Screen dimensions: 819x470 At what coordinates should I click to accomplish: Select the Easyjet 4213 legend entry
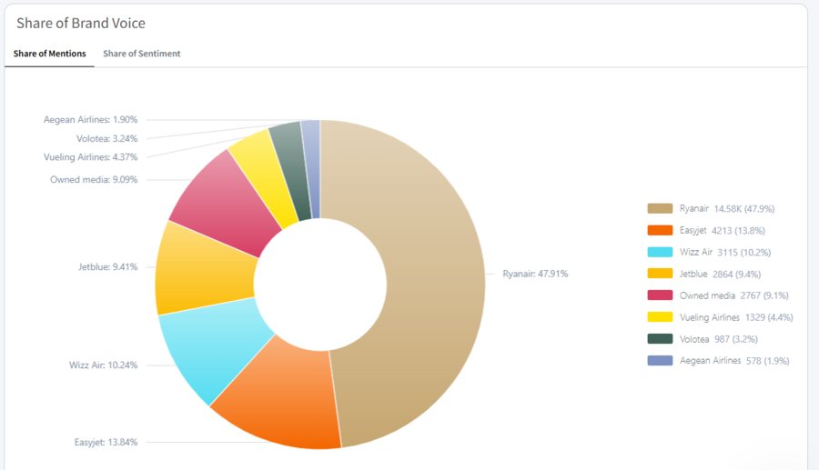tap(706, 231)
